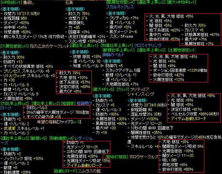This screenshot has width=222, height=174.
Task: Select the line '致命打抵抗 +57%'
Action: tap(165, 39)
